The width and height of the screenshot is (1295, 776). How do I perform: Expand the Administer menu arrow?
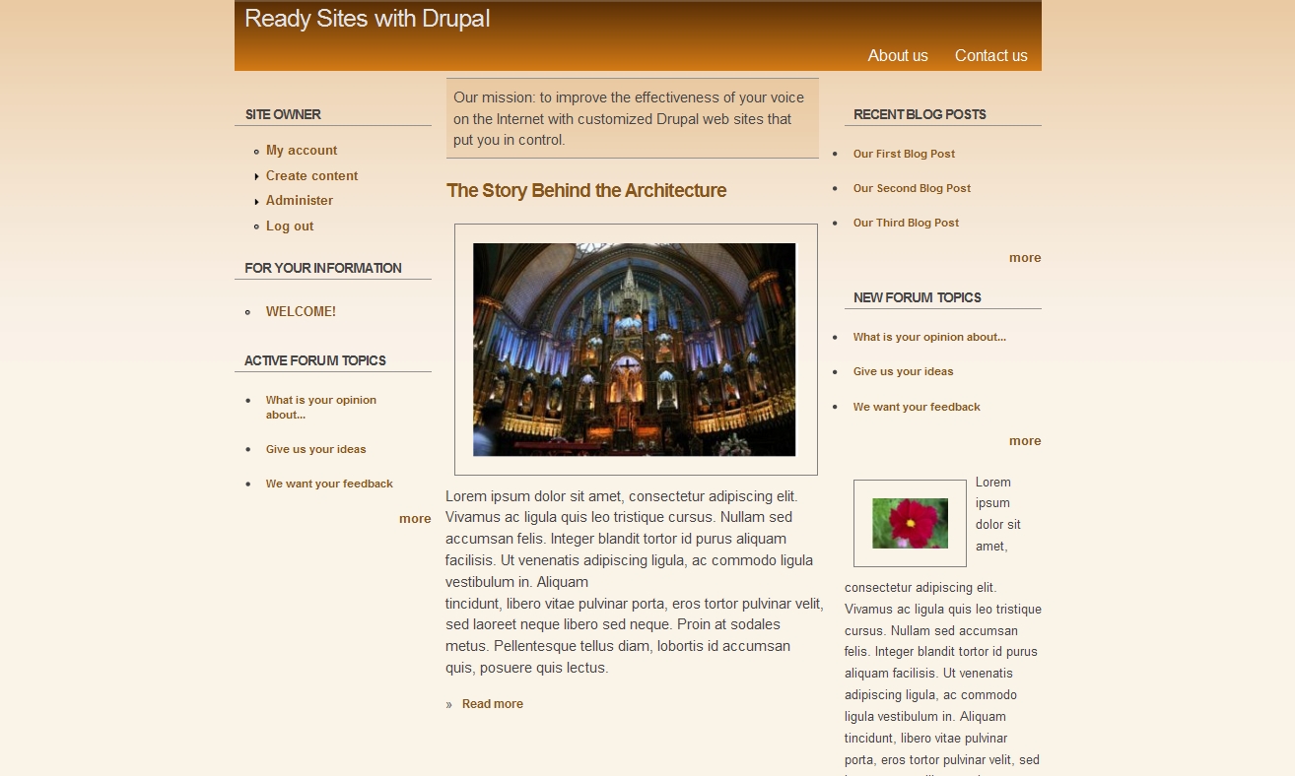coord(257,202)
